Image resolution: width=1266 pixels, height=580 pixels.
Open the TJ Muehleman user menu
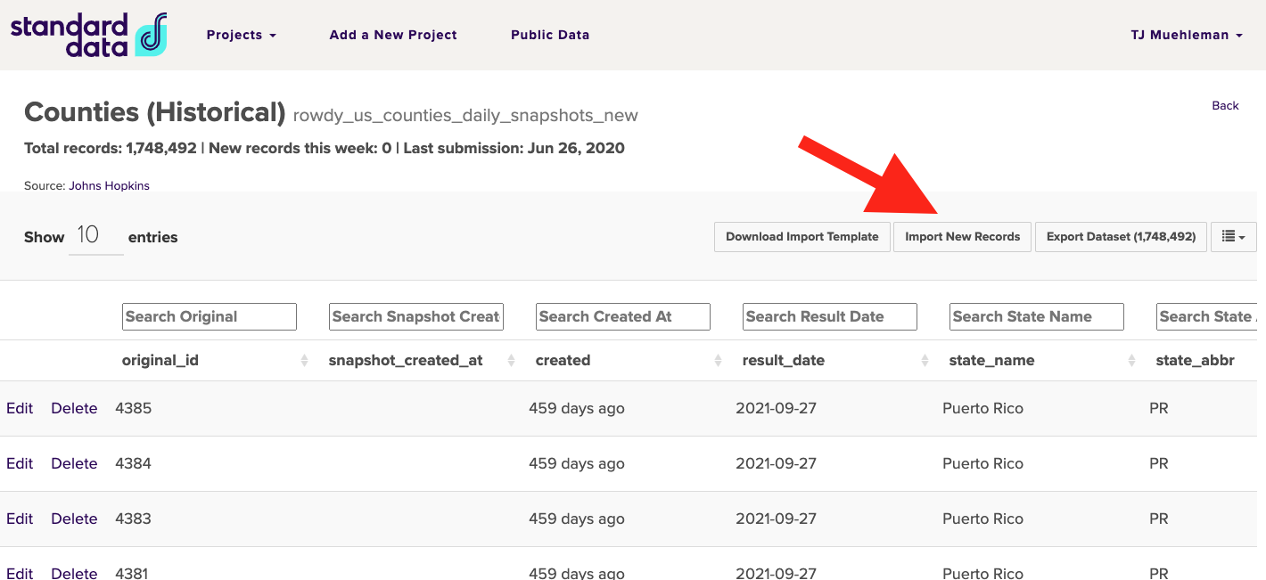(x=1186, y=35)
